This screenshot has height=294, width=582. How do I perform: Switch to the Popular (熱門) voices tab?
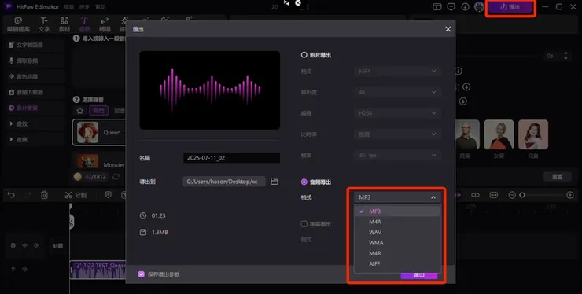[x=99, y=111]
